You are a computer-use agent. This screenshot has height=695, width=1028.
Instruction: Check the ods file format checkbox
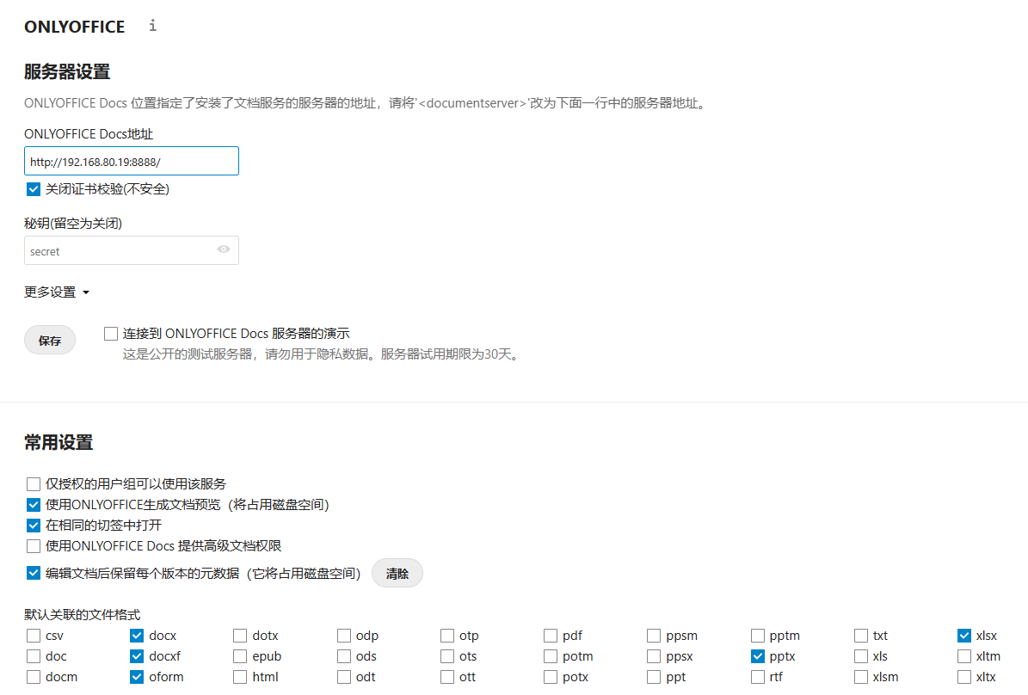(x=343, y=656)
